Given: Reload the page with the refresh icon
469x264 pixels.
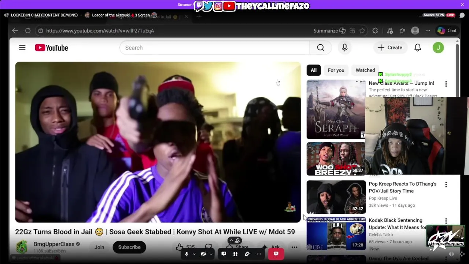Looking at the screenshot, I should (28, 31).
